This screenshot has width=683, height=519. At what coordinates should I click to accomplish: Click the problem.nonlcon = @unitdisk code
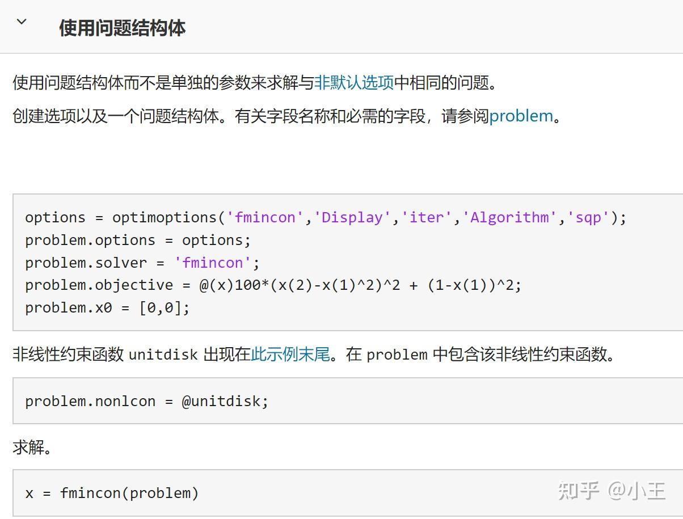pos(146,401)
